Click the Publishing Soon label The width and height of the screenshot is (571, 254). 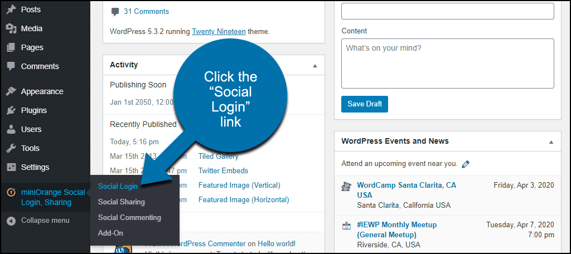[138, 85]
